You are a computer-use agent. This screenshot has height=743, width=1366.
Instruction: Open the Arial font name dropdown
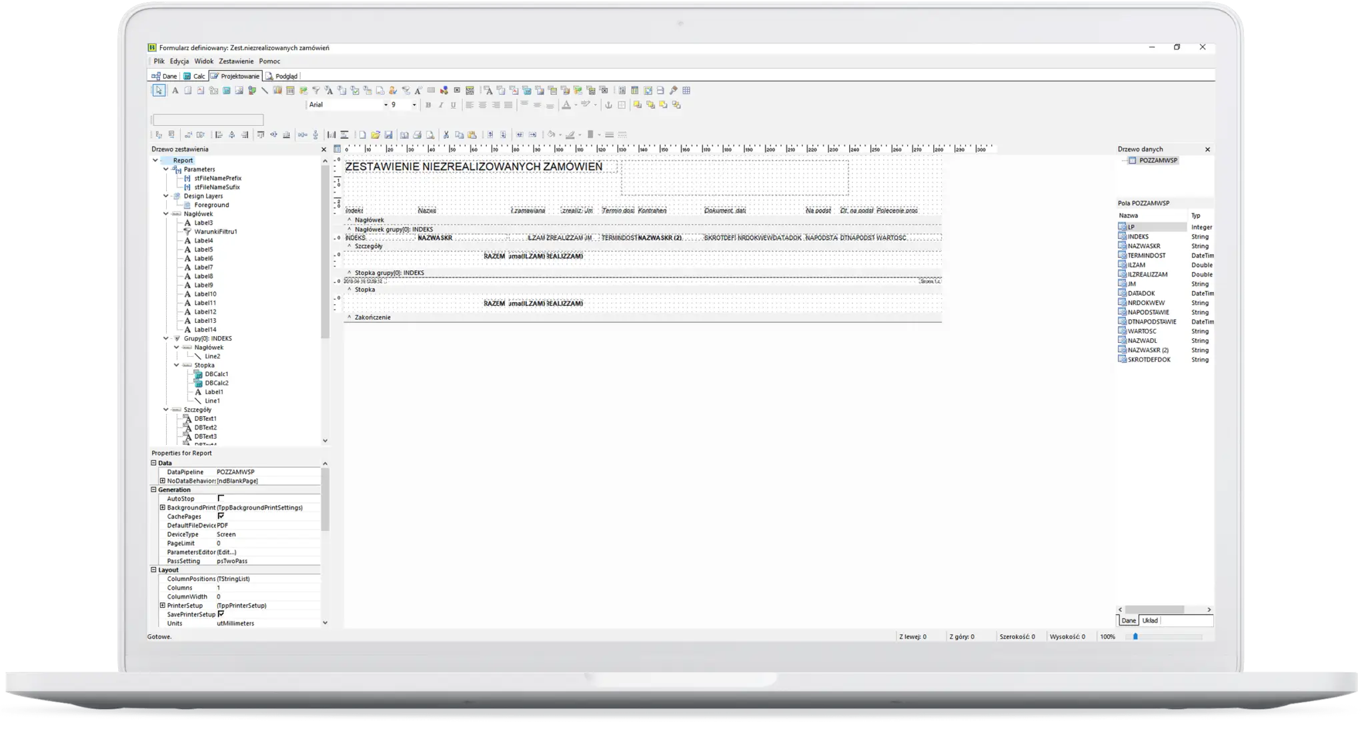[x=386, y=105]
